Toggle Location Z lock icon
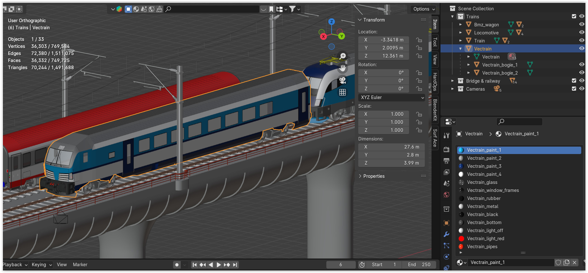588x273 pixels. click(419, 56)
